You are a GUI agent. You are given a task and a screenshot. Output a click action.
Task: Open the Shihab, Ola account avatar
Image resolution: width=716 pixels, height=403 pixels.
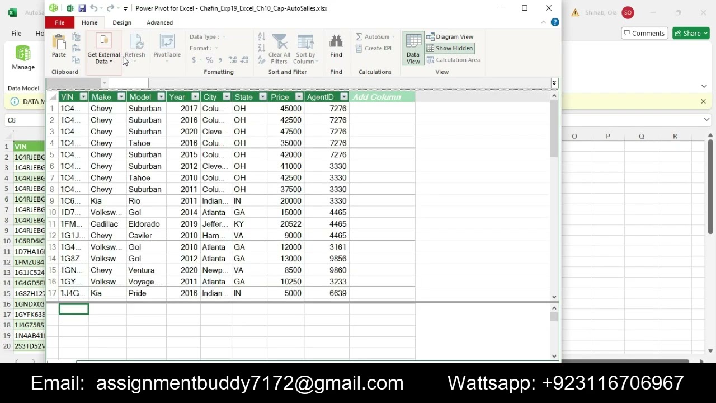pos(628,12)
